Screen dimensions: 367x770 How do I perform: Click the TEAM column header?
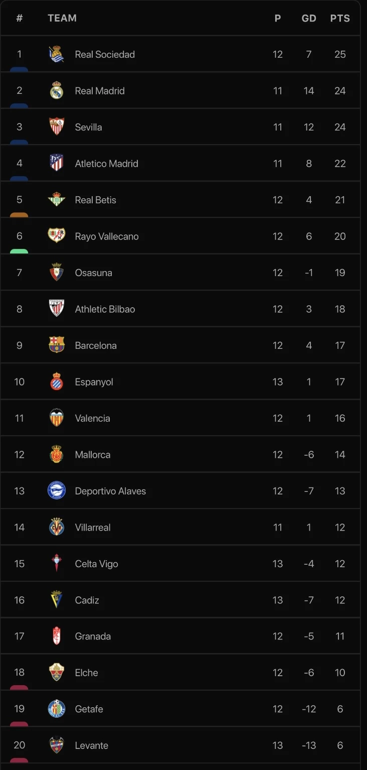62,18
